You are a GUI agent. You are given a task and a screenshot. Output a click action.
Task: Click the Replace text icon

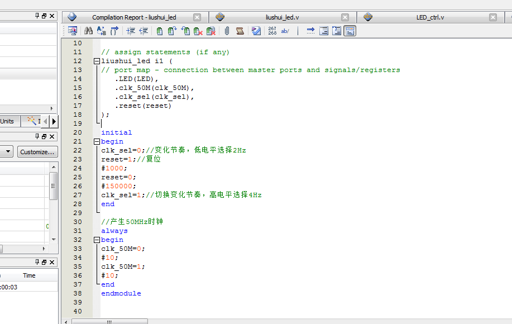click(101, 31)
